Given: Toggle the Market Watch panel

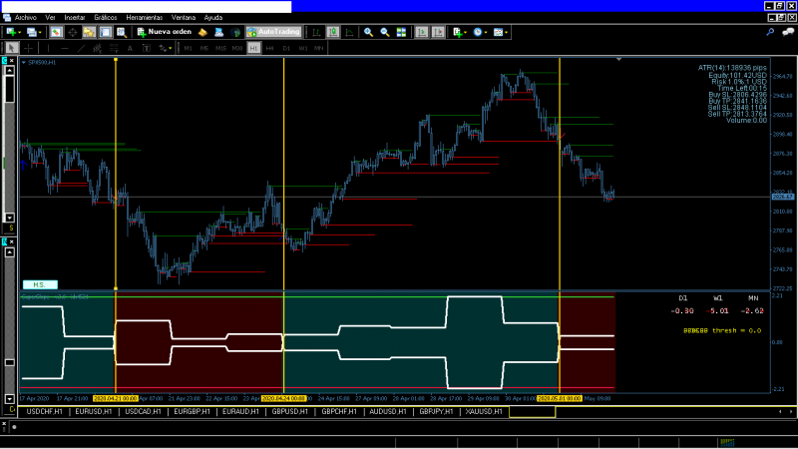Looking at the screenshot, I should (x=56, y=32).
